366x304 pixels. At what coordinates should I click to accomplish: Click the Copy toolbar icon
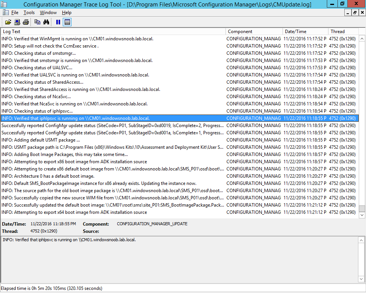pos(37,22)
